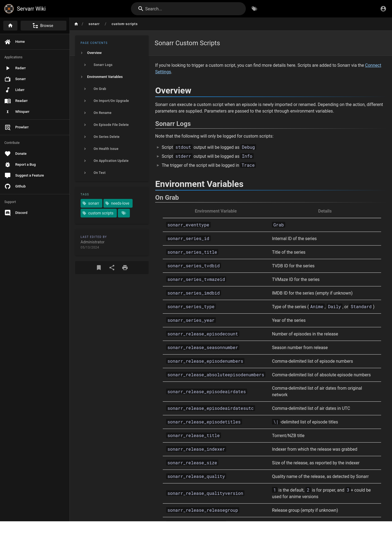The image size is (392, 545).
Task: Expand the Overview contents chevron
Action: 82,53
